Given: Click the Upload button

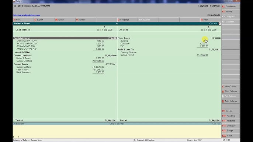Looking at the screenshot, I should click(86, 19).
